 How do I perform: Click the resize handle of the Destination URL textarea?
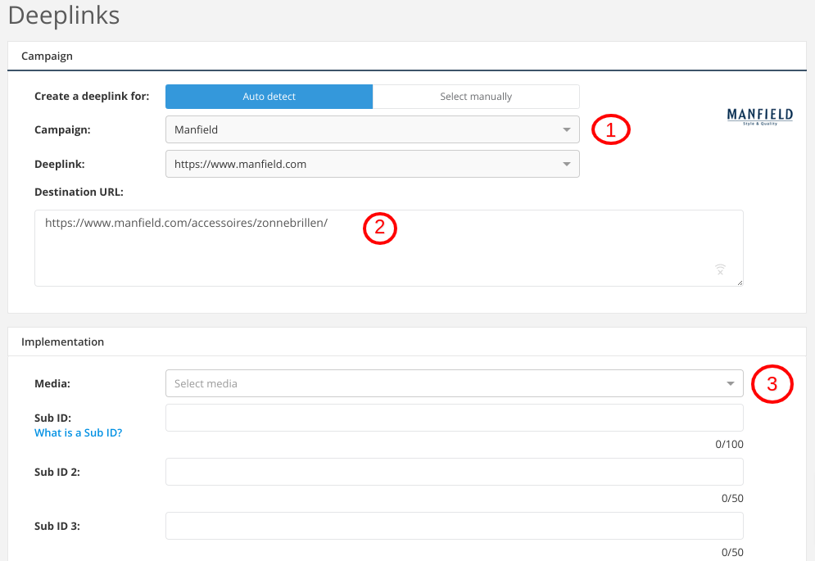tap(739, 282)
